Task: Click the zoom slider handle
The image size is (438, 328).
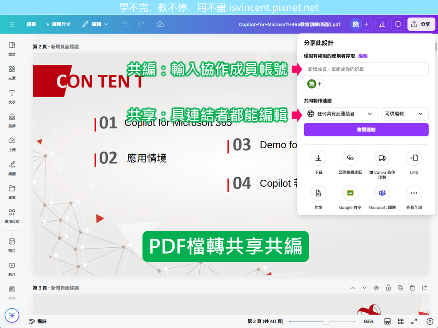Action: pos(326,321)
